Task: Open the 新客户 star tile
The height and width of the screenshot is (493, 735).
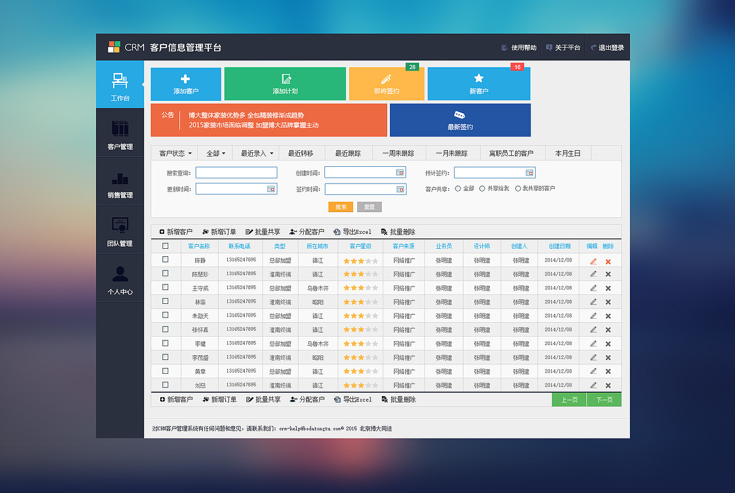Action: click(x=479, y=84)
